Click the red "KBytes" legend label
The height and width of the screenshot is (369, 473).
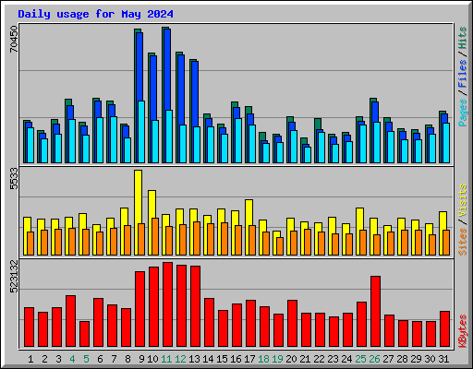click(462, 331)
